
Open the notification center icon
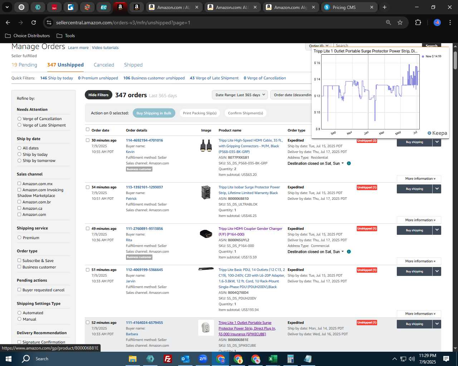coord(446,359)
